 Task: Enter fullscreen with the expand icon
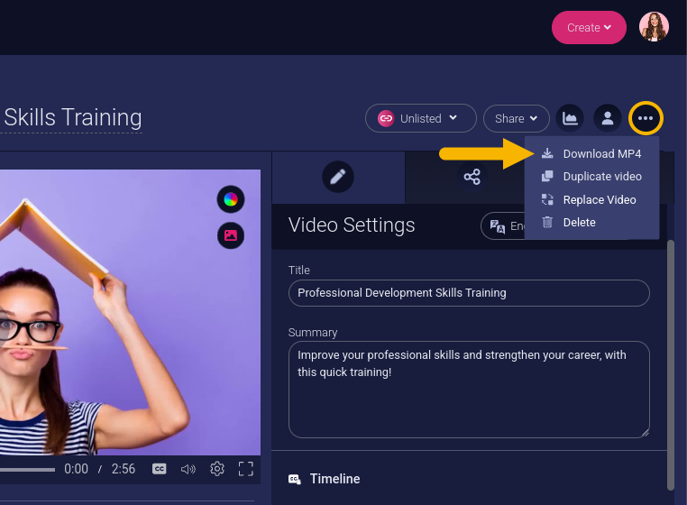pyautogui.click(x=246, y=469)
